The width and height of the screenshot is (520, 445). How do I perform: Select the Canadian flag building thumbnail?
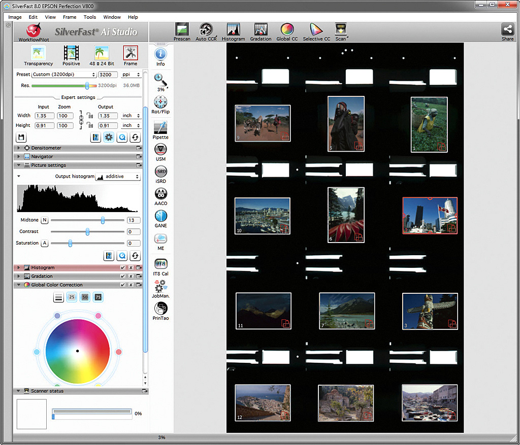(430, 216)
